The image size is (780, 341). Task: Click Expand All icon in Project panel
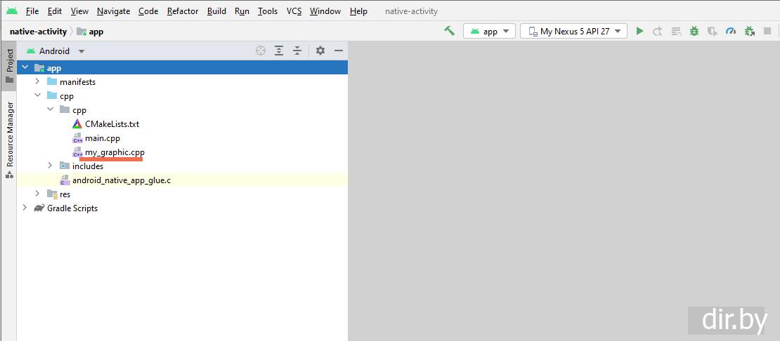pyautogui.click(x=279, y=51)
